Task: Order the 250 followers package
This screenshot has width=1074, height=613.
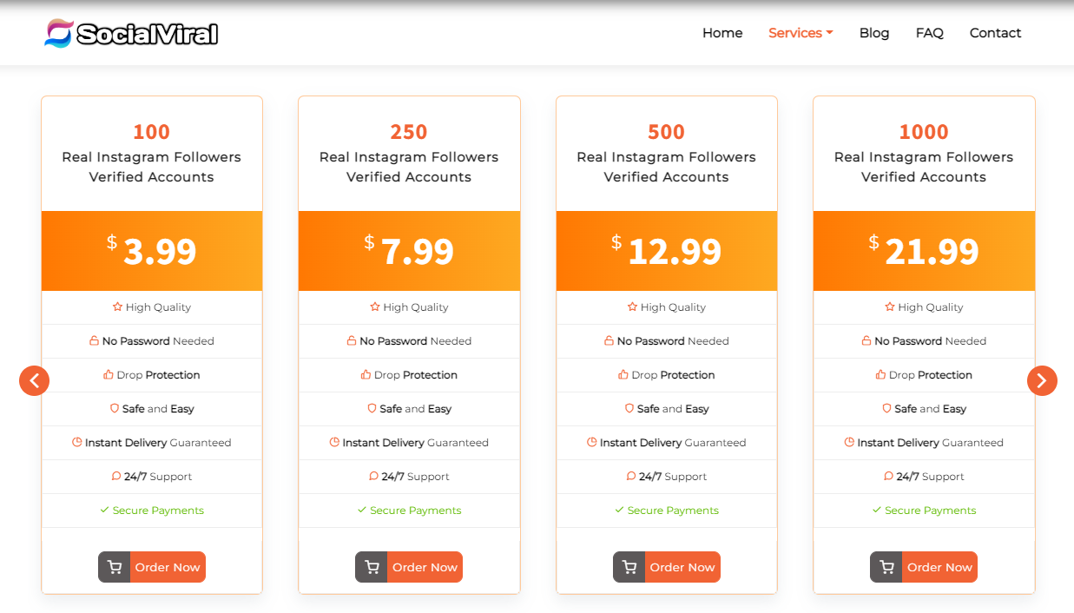Action: pyautogui.click(x=409, y=567)
